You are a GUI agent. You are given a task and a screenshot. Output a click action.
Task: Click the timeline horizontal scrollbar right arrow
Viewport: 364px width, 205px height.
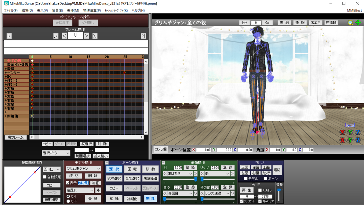tap(141, 137)
